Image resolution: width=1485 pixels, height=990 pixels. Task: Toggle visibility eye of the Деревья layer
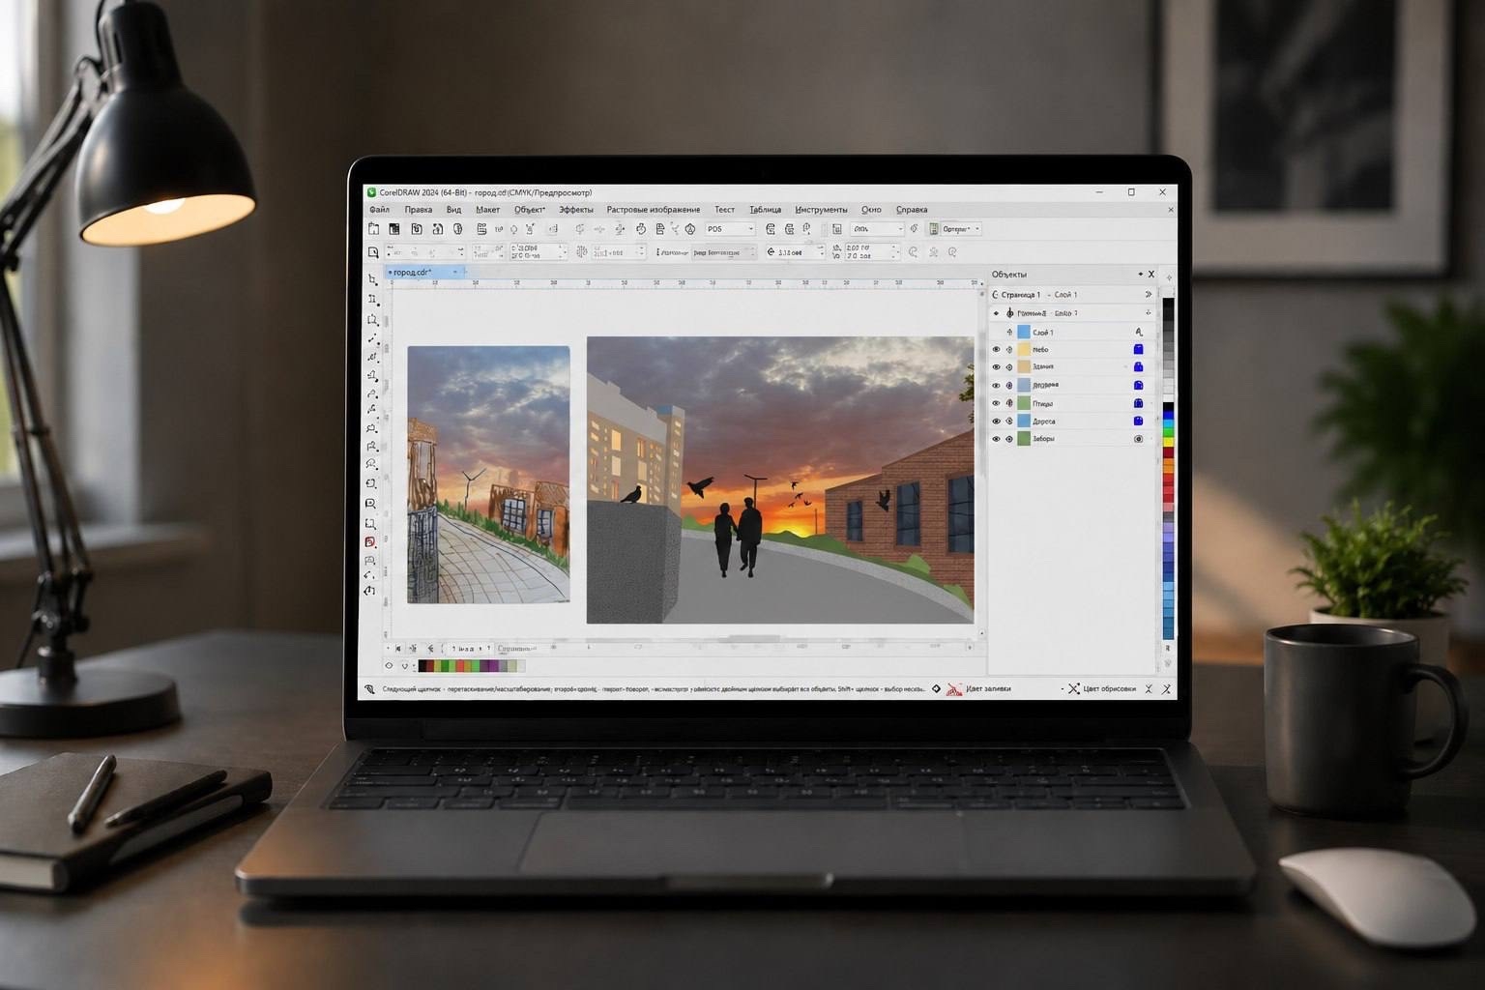pyautogui.click(x=997, y=385)
